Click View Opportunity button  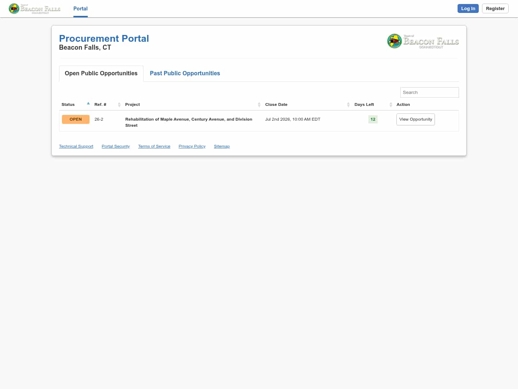tap(415, 119)
